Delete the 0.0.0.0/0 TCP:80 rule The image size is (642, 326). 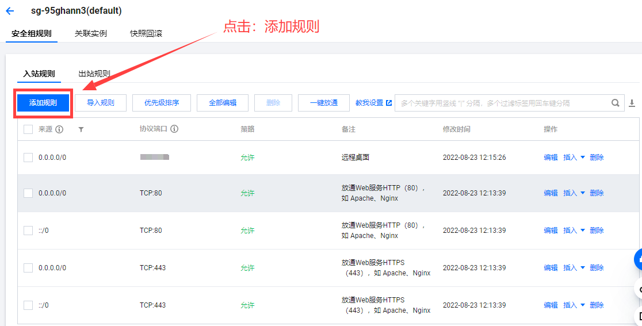pyautogui.click(x=597, y=193)
